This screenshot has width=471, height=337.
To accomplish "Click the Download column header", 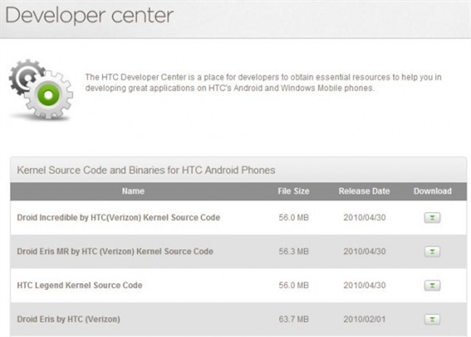I will pyautogui.click(x=432, y=191).
